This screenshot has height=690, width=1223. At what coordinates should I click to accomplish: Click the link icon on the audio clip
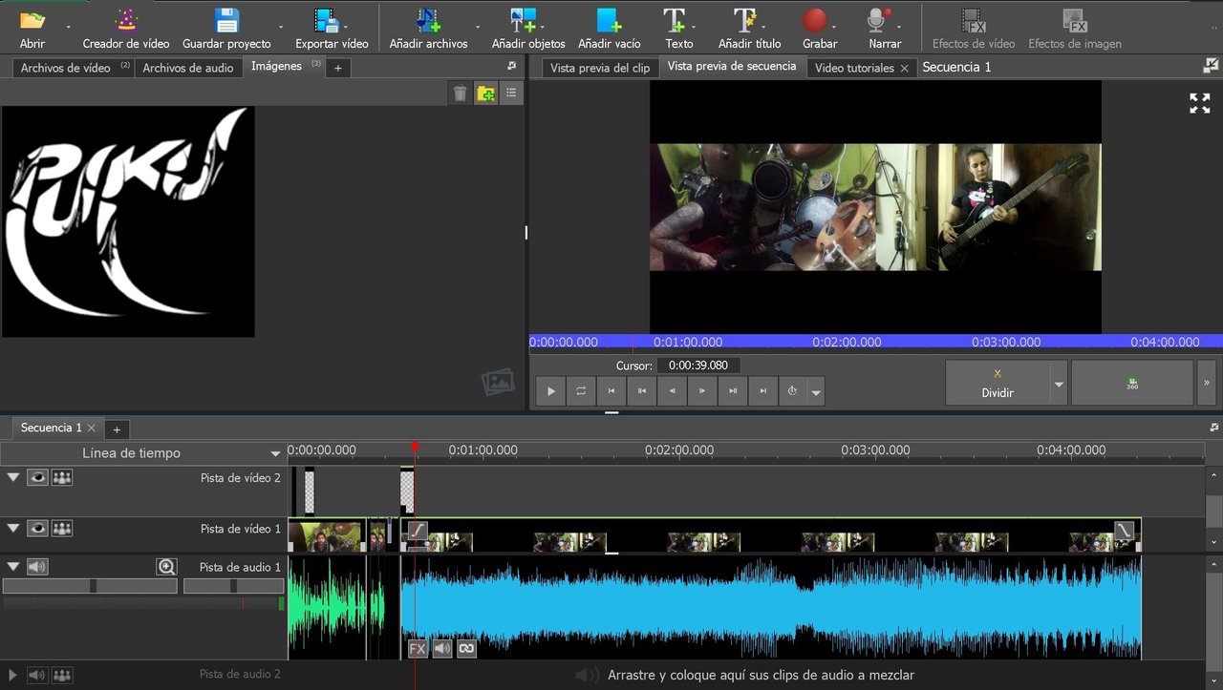[x=466, y=648]
